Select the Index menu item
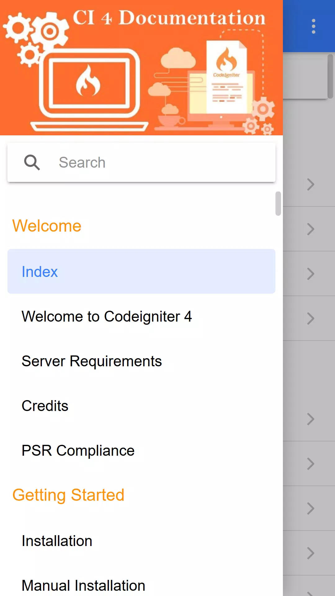This screenshot has width=335, height=596. coord(141,271)
